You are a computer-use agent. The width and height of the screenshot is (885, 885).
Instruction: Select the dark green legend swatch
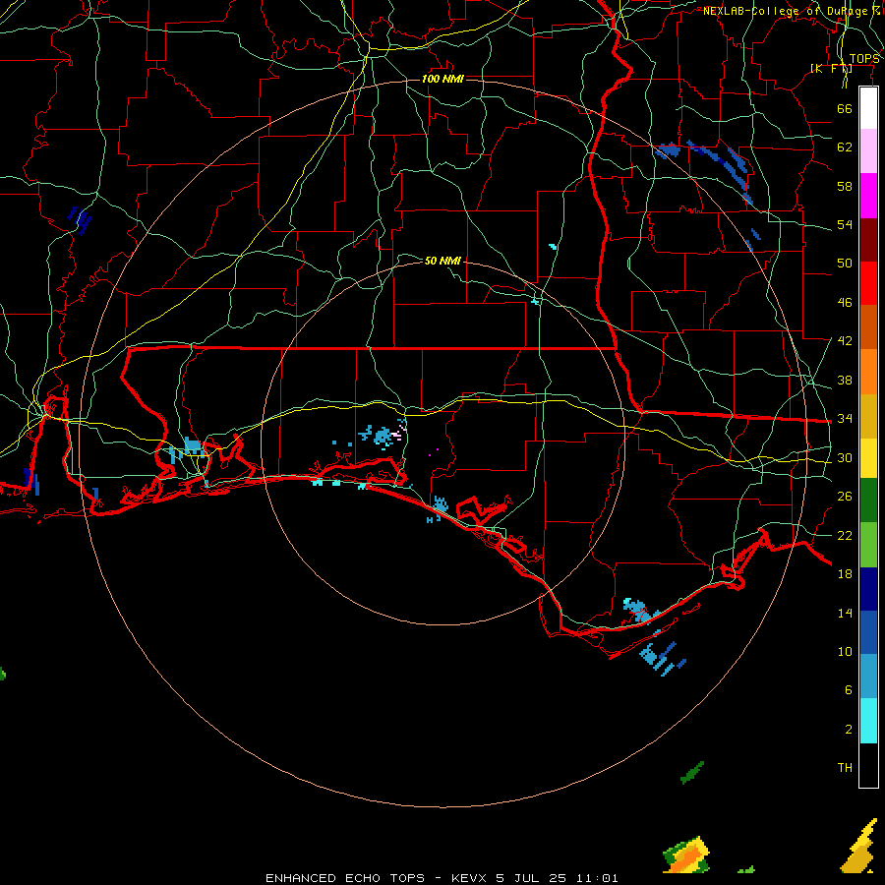point(868,500)
